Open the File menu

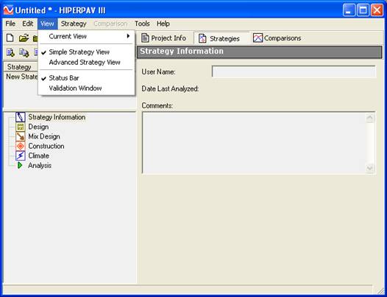[10, 24]
